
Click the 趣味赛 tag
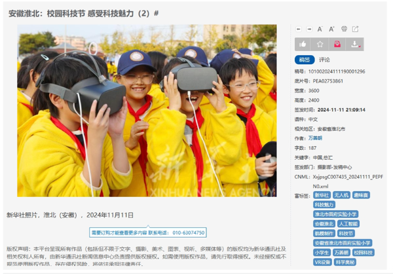click(x=361, y=195)
